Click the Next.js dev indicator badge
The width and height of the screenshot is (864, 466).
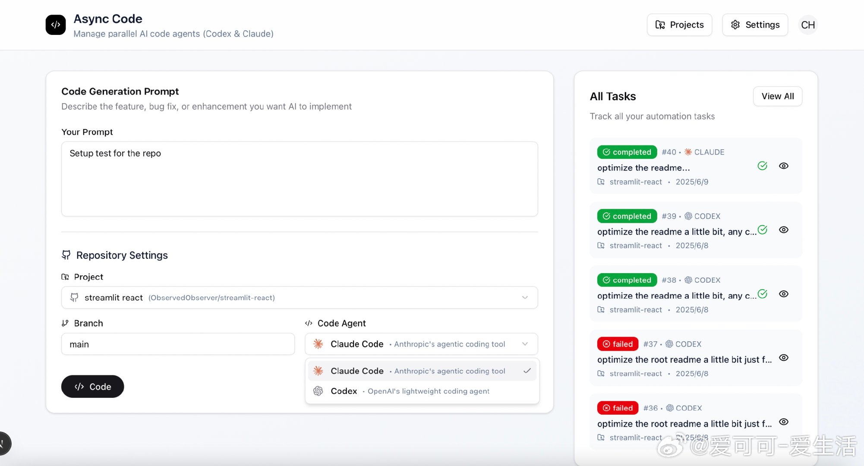(3, 443)
